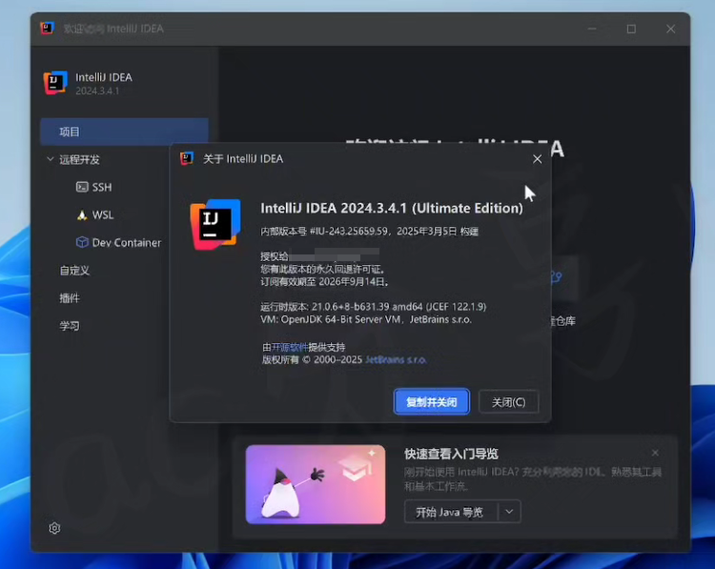Switch to 学习 tab
Screen dimensions: 715x569
click(70, 326)
